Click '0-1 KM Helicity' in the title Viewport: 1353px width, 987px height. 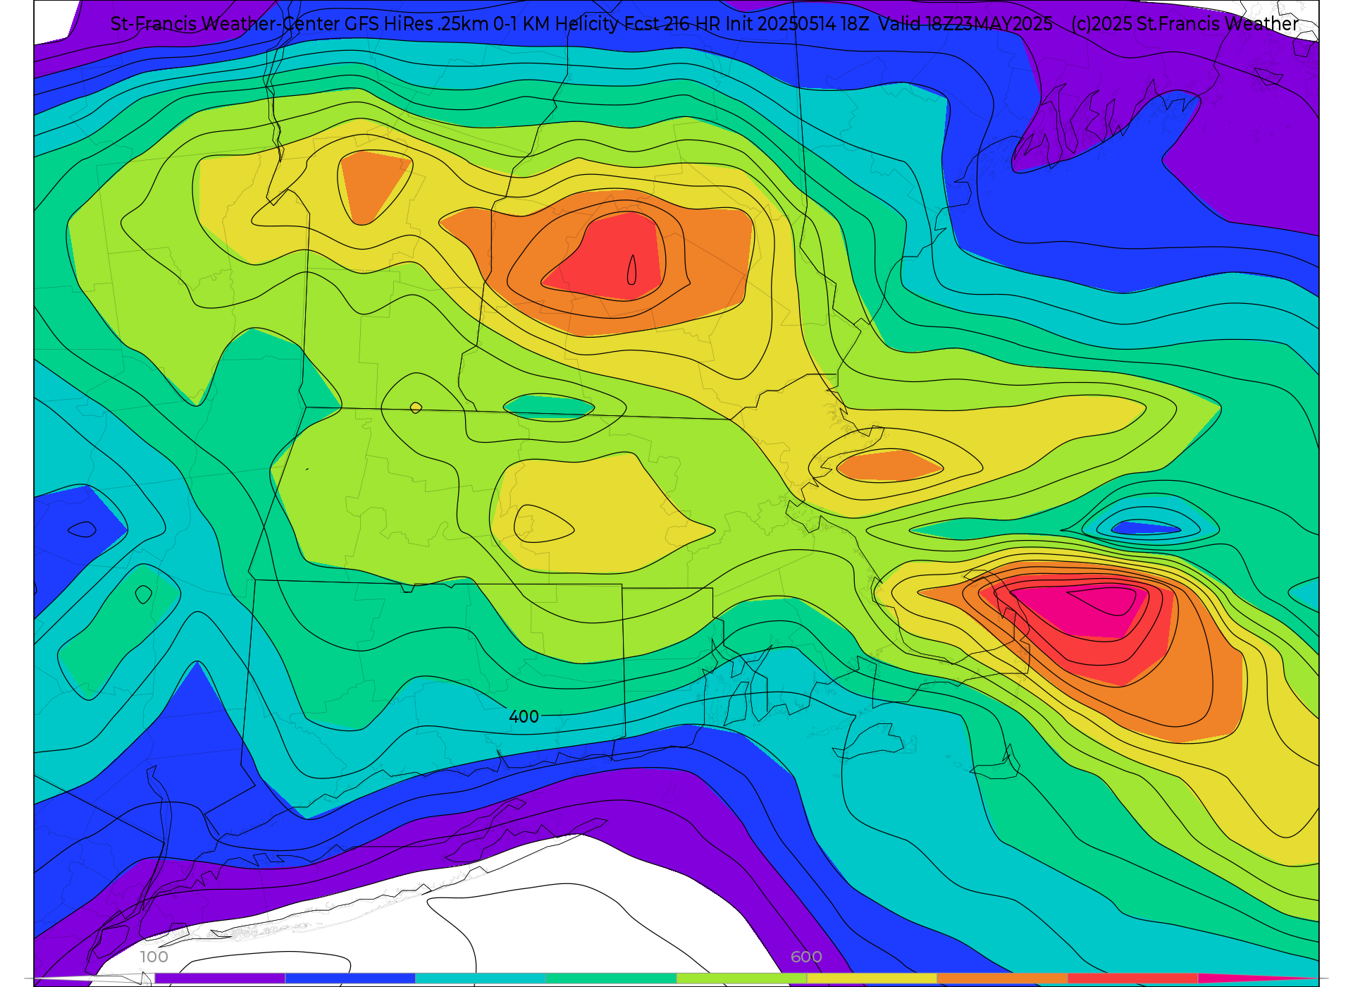[557, 24]
